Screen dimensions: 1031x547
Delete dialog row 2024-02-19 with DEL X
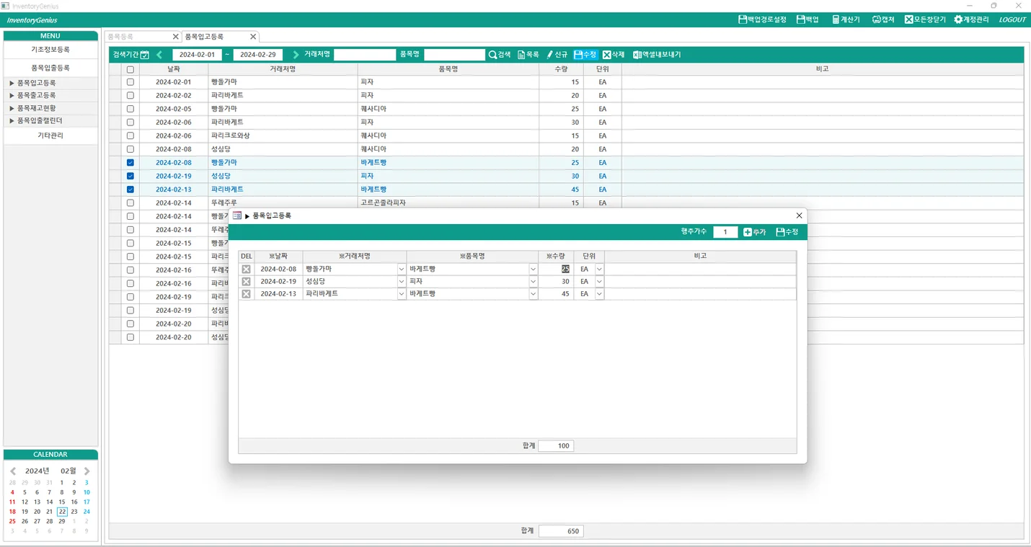coord(246,282)
